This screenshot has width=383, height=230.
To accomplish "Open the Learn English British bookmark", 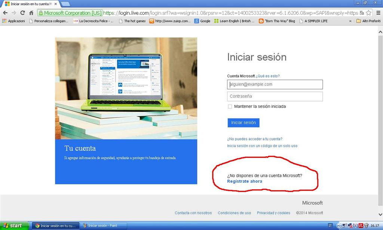I will click(x=234, y=21).
